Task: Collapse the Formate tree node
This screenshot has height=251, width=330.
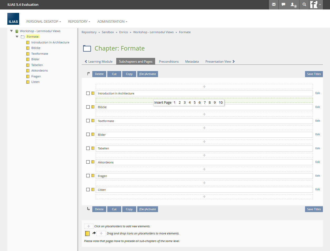Action: tap(17, 37)
